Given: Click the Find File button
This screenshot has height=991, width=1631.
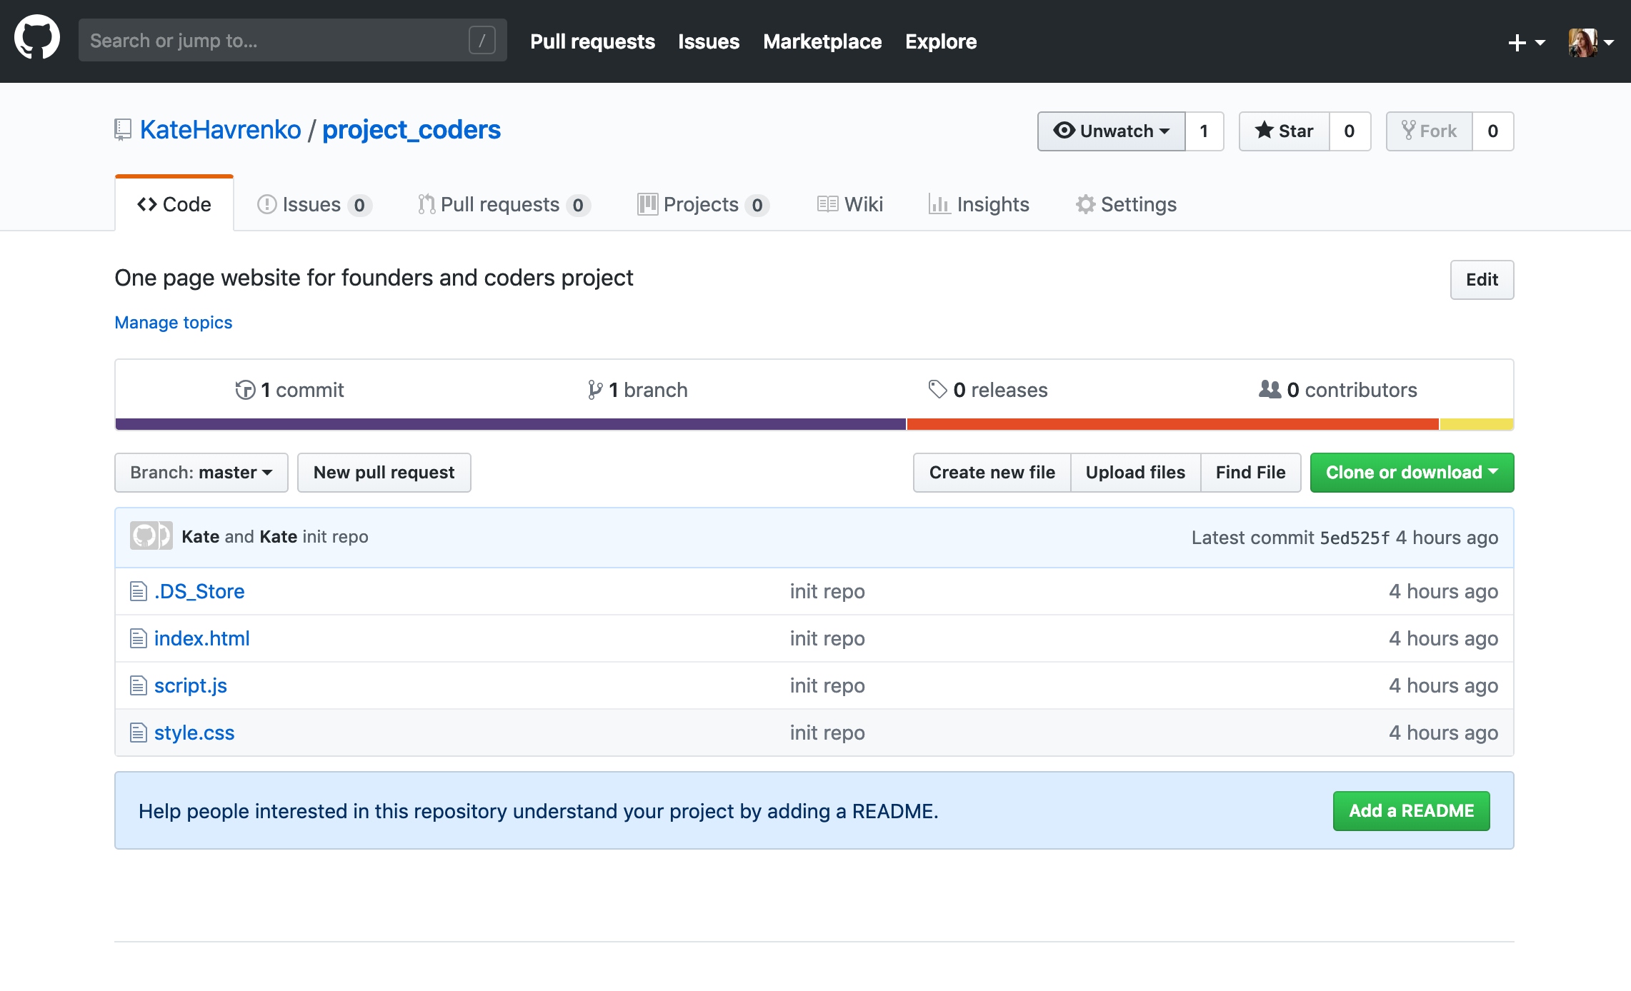Looking at the screenshot, I should coord(1251,473).
